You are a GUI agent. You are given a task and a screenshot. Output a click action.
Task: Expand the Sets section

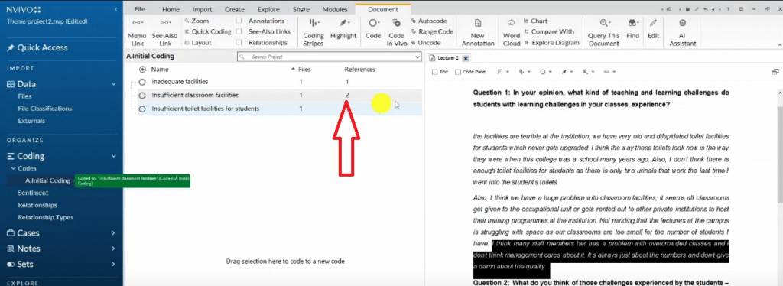[114, 264]
